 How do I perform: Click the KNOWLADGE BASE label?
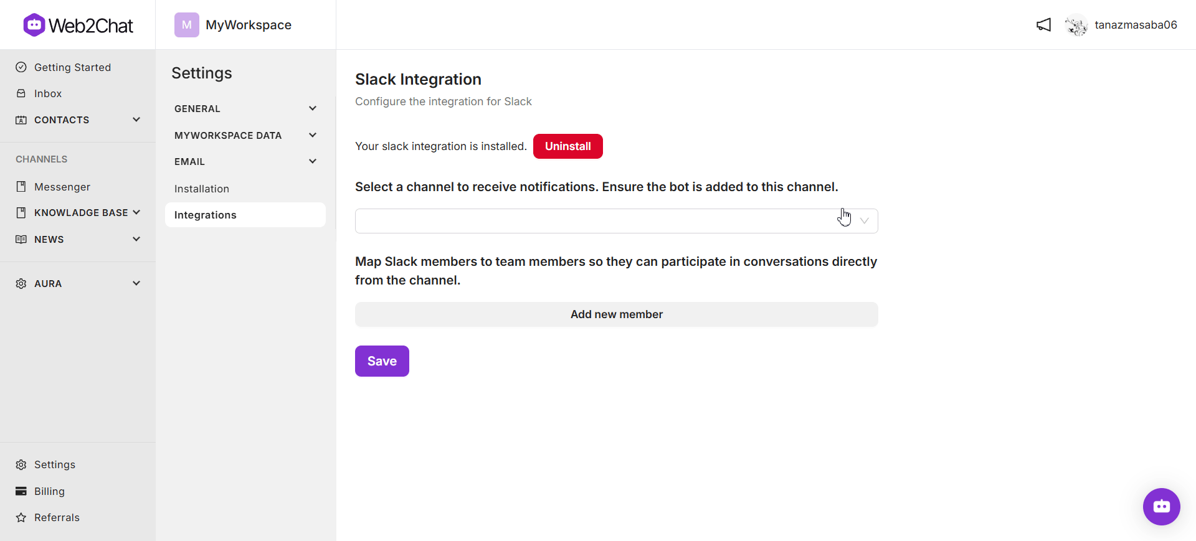click(x=81, y=213)
